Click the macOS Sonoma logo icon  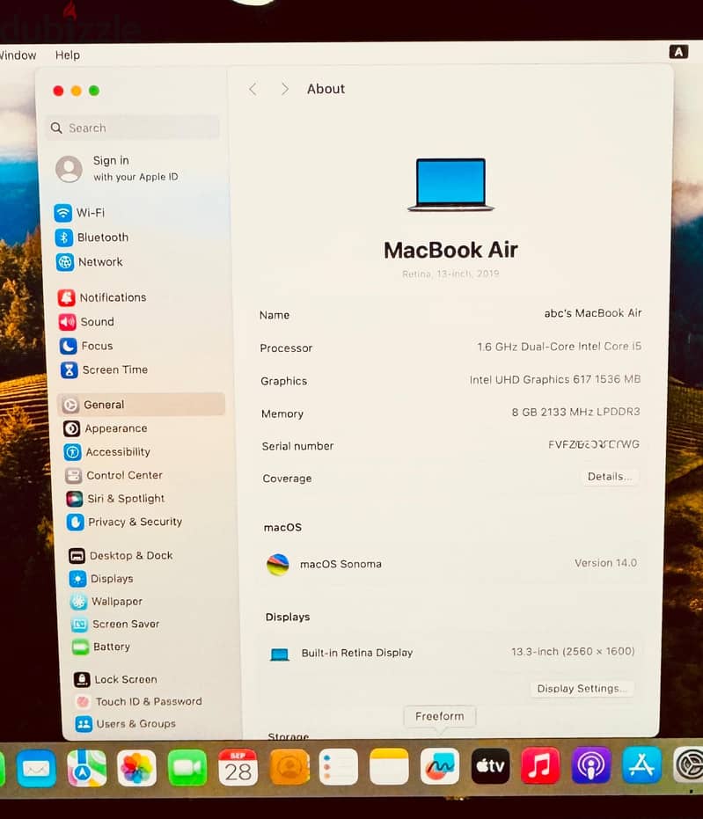278,565
